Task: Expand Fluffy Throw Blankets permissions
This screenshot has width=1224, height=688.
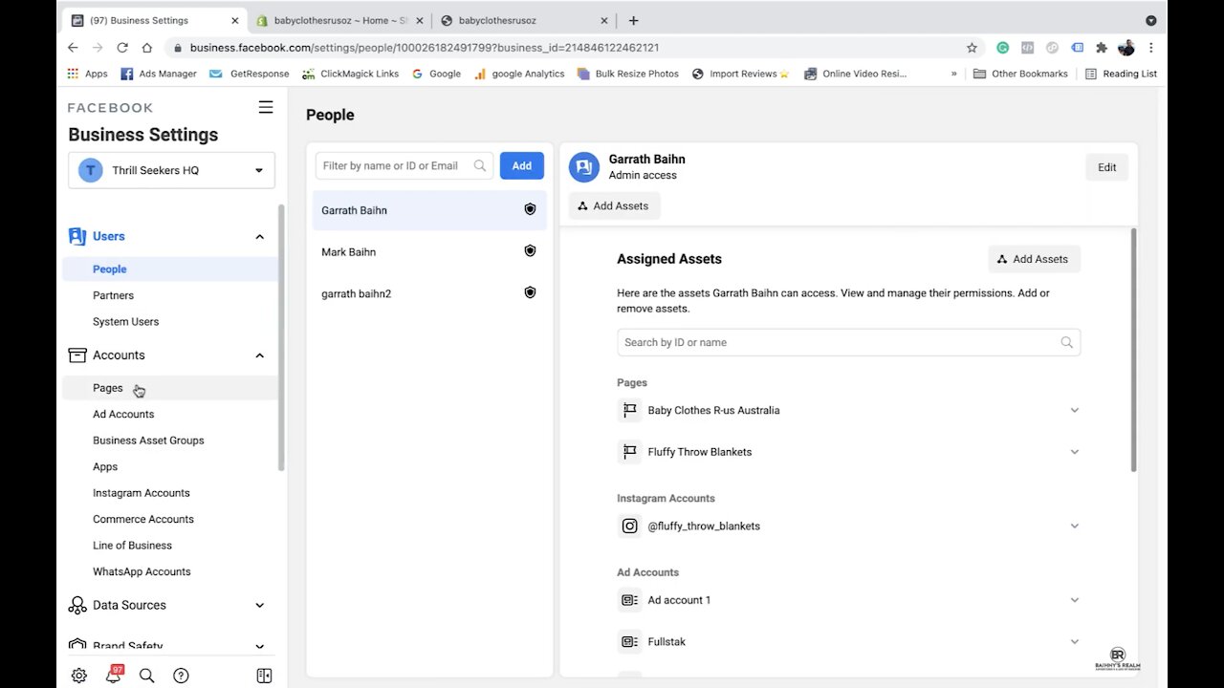Action: [1074, 452]
